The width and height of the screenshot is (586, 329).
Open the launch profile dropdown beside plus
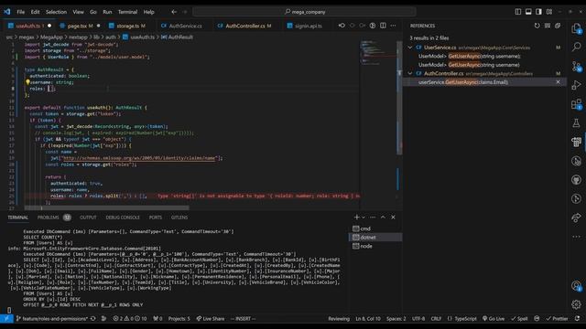point(363,218)
